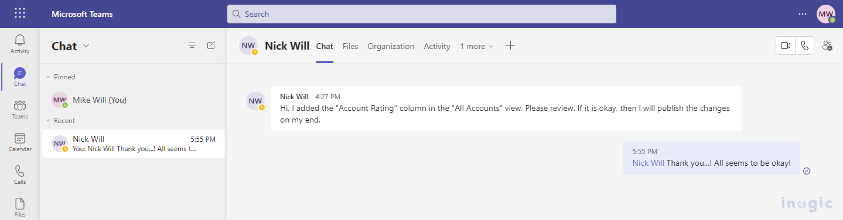Select Chat in the left rail
Viewport: 843px width, 220px height.
[20, 77]
